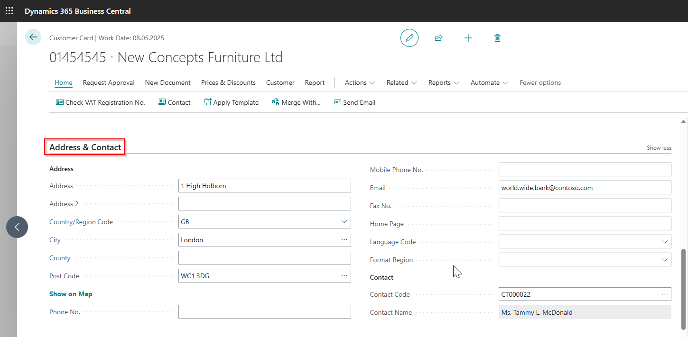Click the Address field
The image size is (688, 337).
(x=265, y=186)
